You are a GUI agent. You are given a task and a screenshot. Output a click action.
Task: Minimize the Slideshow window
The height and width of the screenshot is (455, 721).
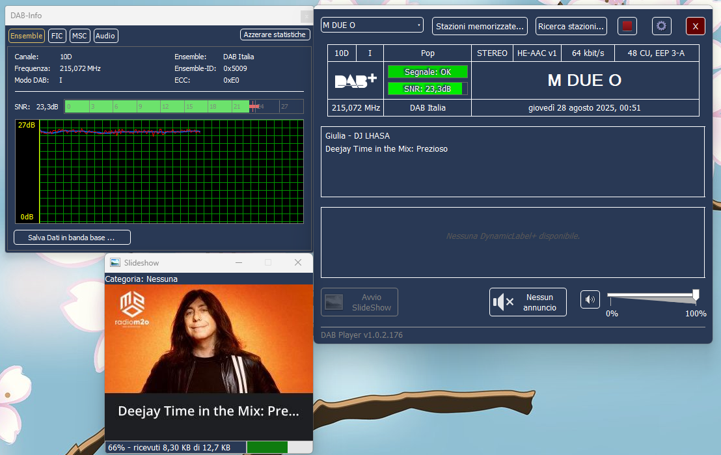[x=239, y=262]
